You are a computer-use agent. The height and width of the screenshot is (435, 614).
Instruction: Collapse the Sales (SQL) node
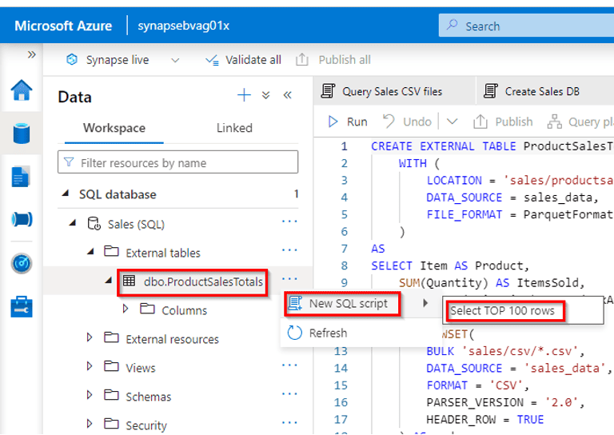tap(73, 223)
